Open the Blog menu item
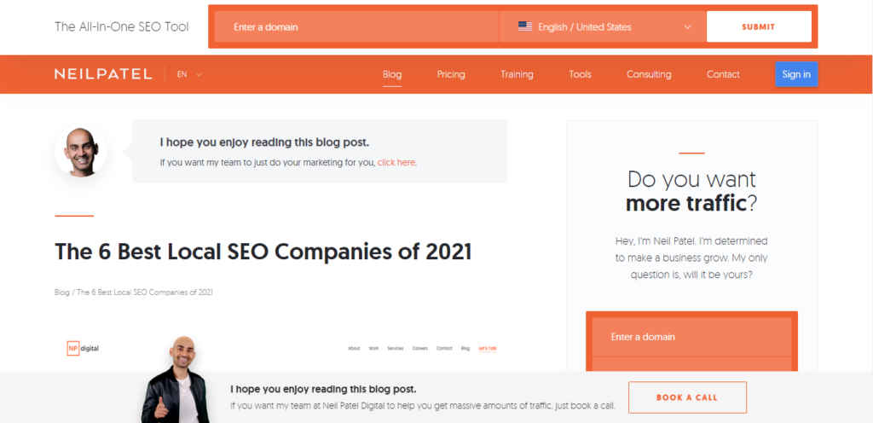This screenshot has width=873, height=423. (x=392, y=74)
